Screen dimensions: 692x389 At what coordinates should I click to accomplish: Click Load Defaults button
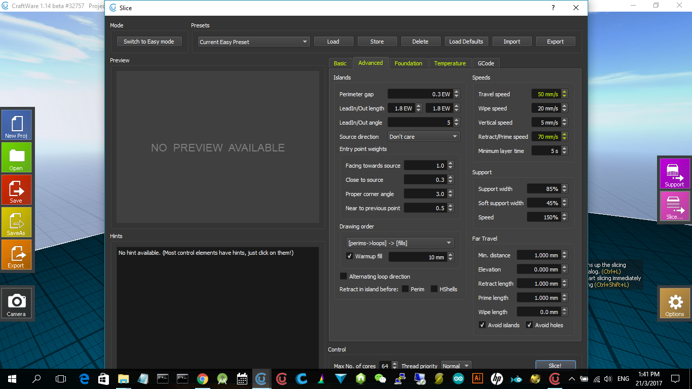(466, 42)
